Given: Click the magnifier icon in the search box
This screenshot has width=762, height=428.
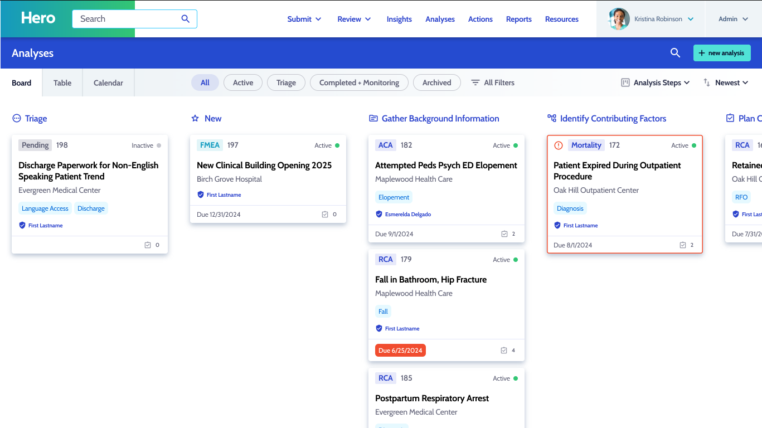Looking at the screenshot, I should click(186, 19).
